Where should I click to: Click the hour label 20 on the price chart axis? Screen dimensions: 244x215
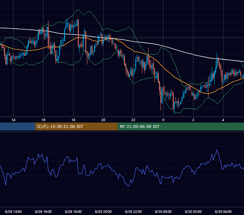click(103, 120)
